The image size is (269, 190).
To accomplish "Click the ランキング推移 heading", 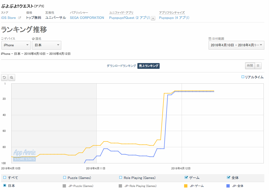I will 24,29.
